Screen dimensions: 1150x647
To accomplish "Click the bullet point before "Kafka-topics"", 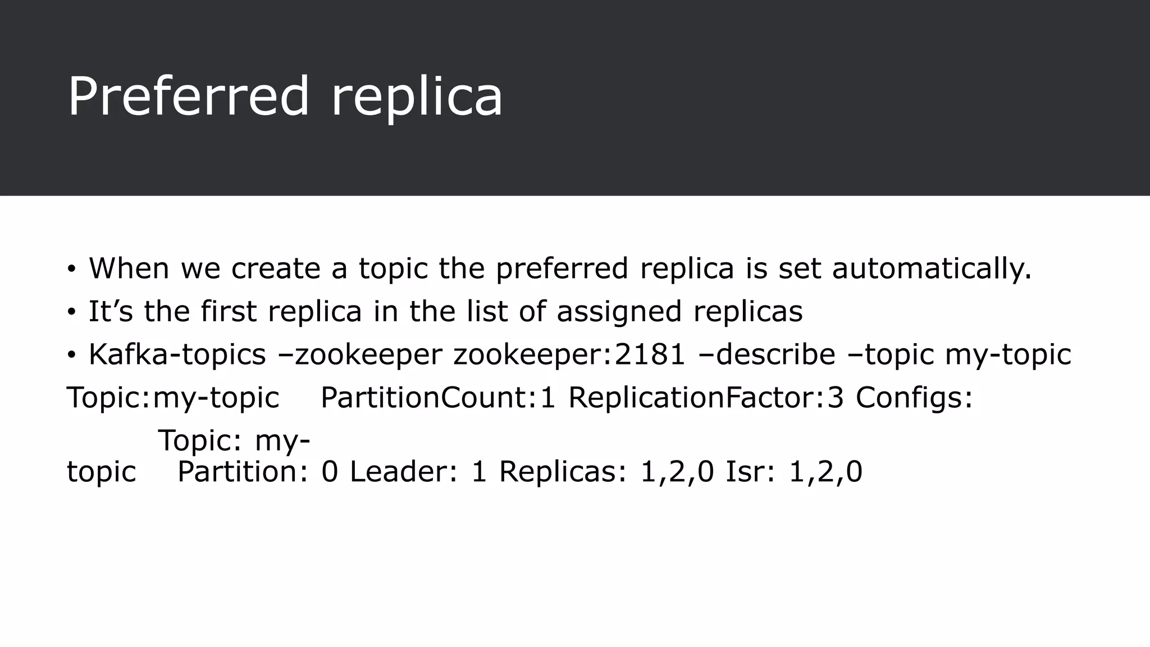I will [71, 356].
